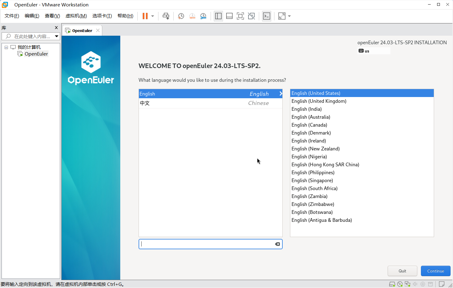Image resolution: width=453 pixels, height=288 pixels.
Task: Click the send Ctrl+Alt+Del icon
Action: (x=166, y=16)
